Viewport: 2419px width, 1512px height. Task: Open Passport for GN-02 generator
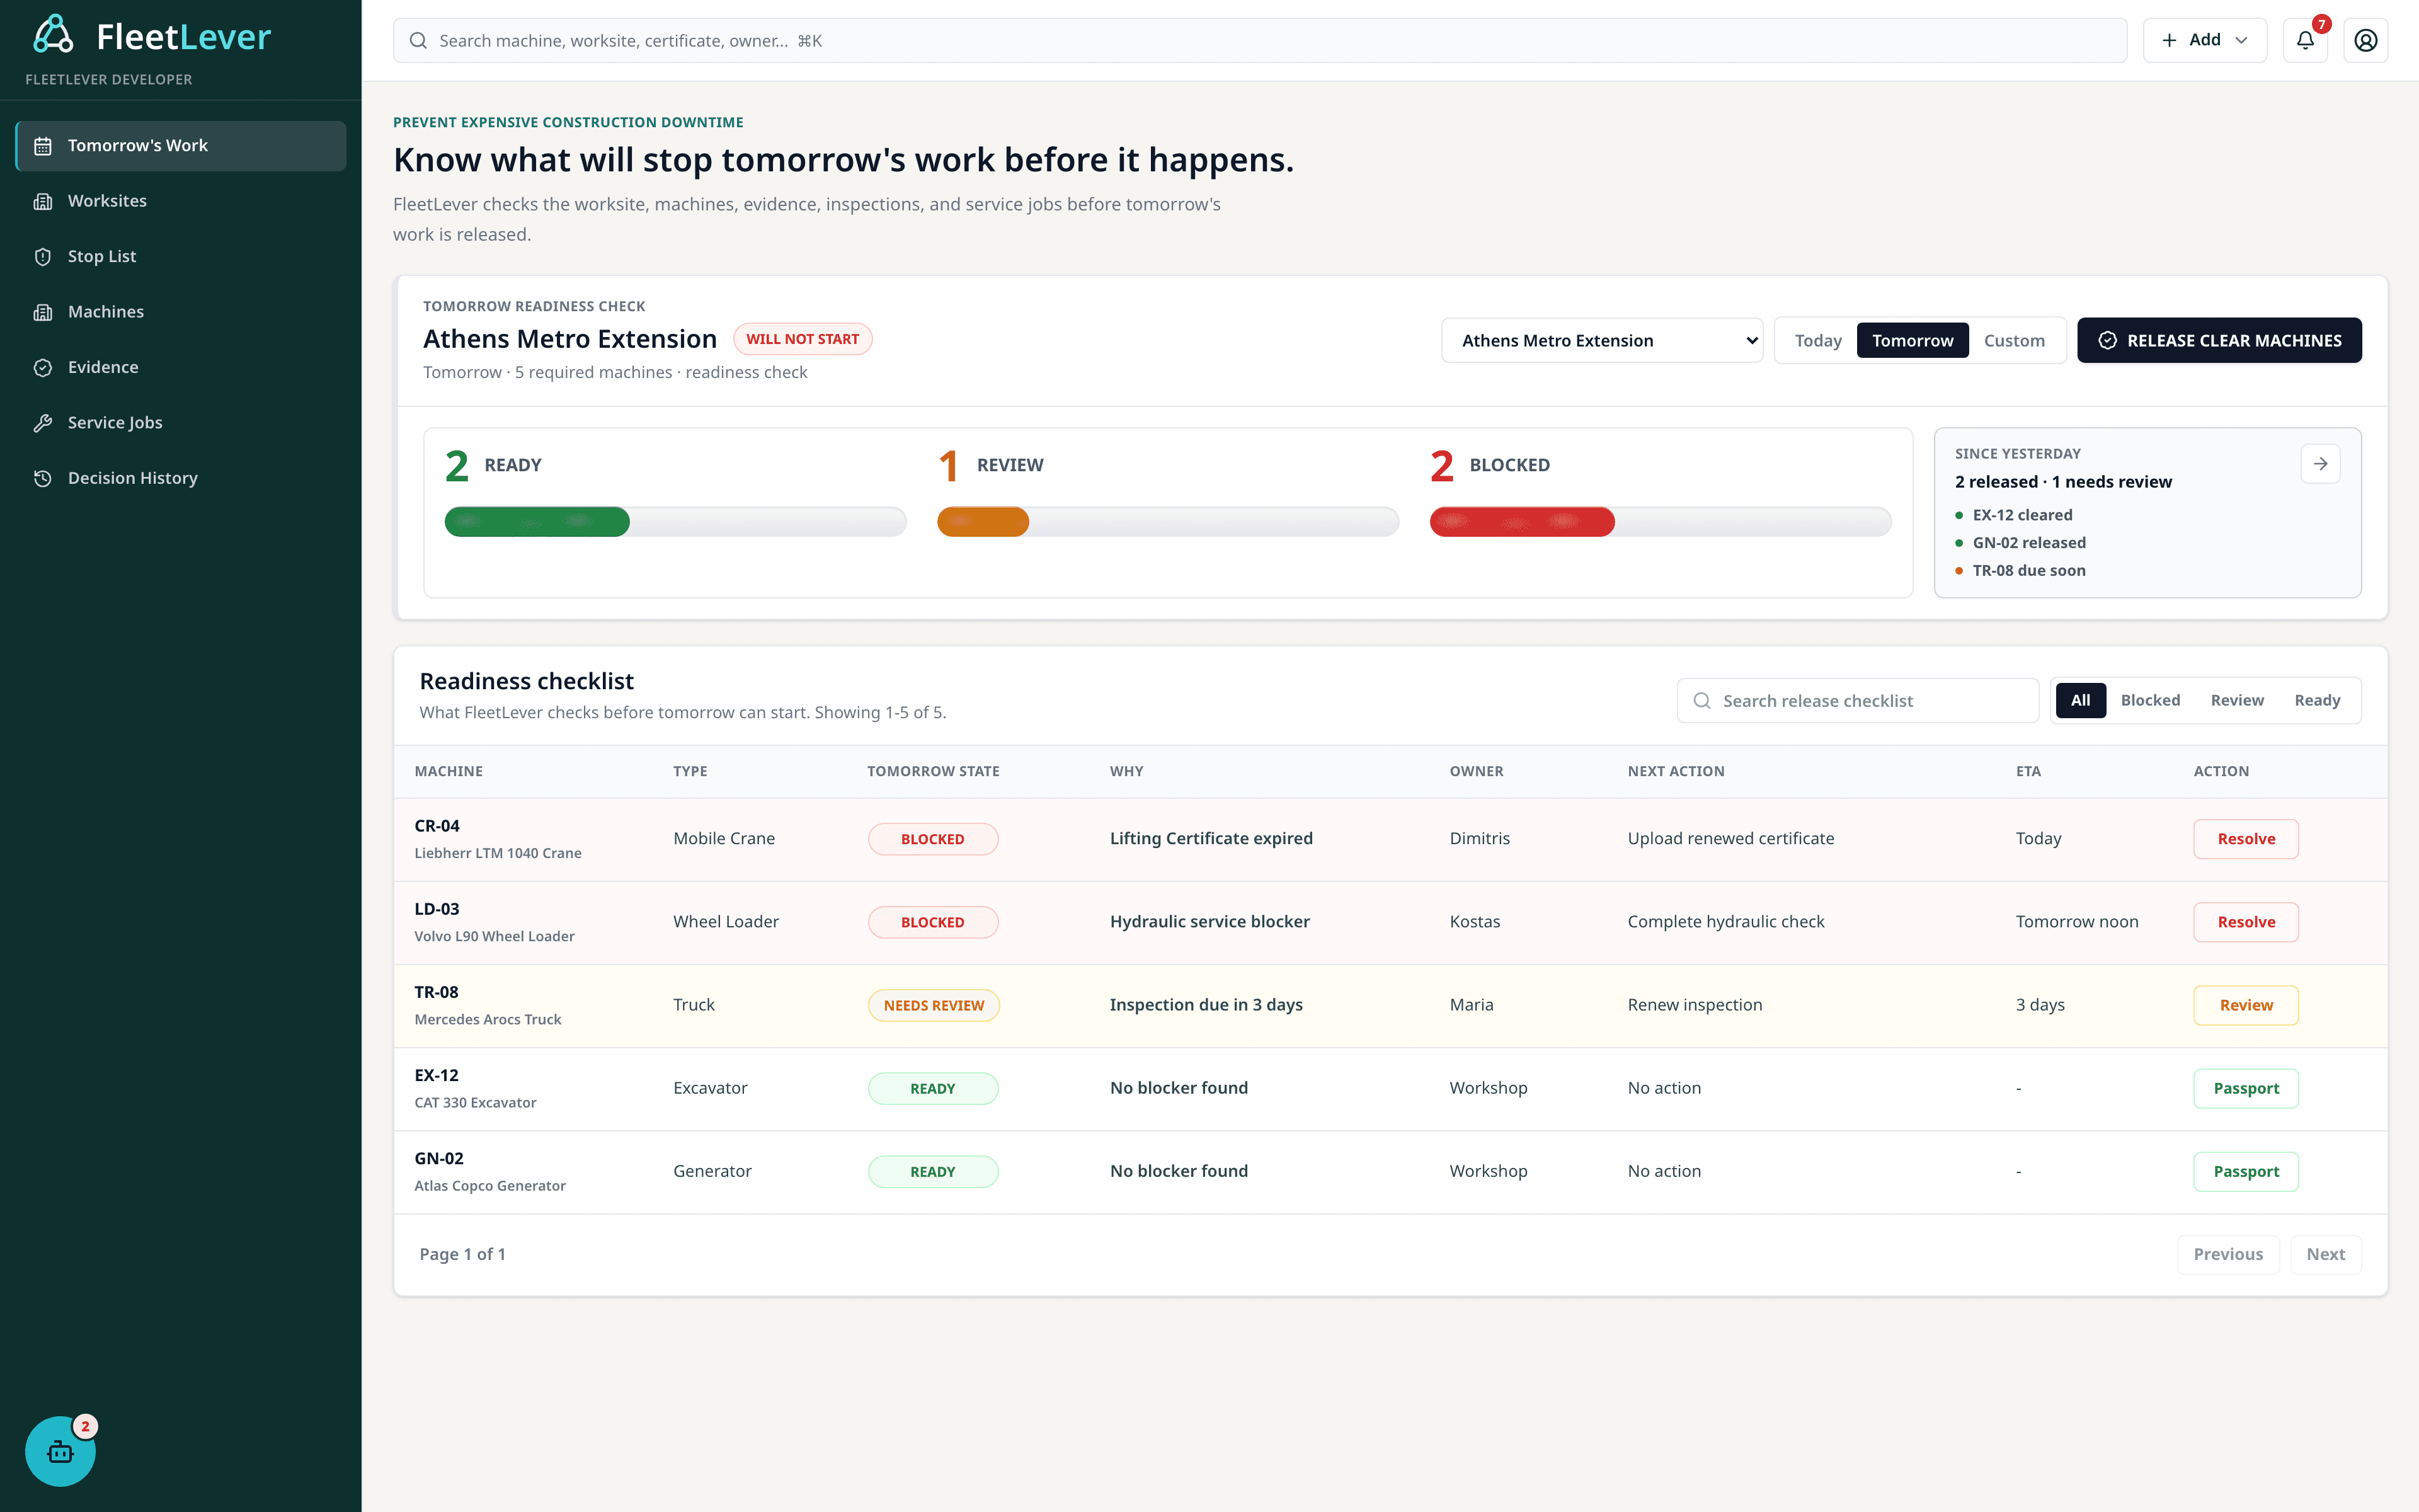click(x=2245, y=1171)
